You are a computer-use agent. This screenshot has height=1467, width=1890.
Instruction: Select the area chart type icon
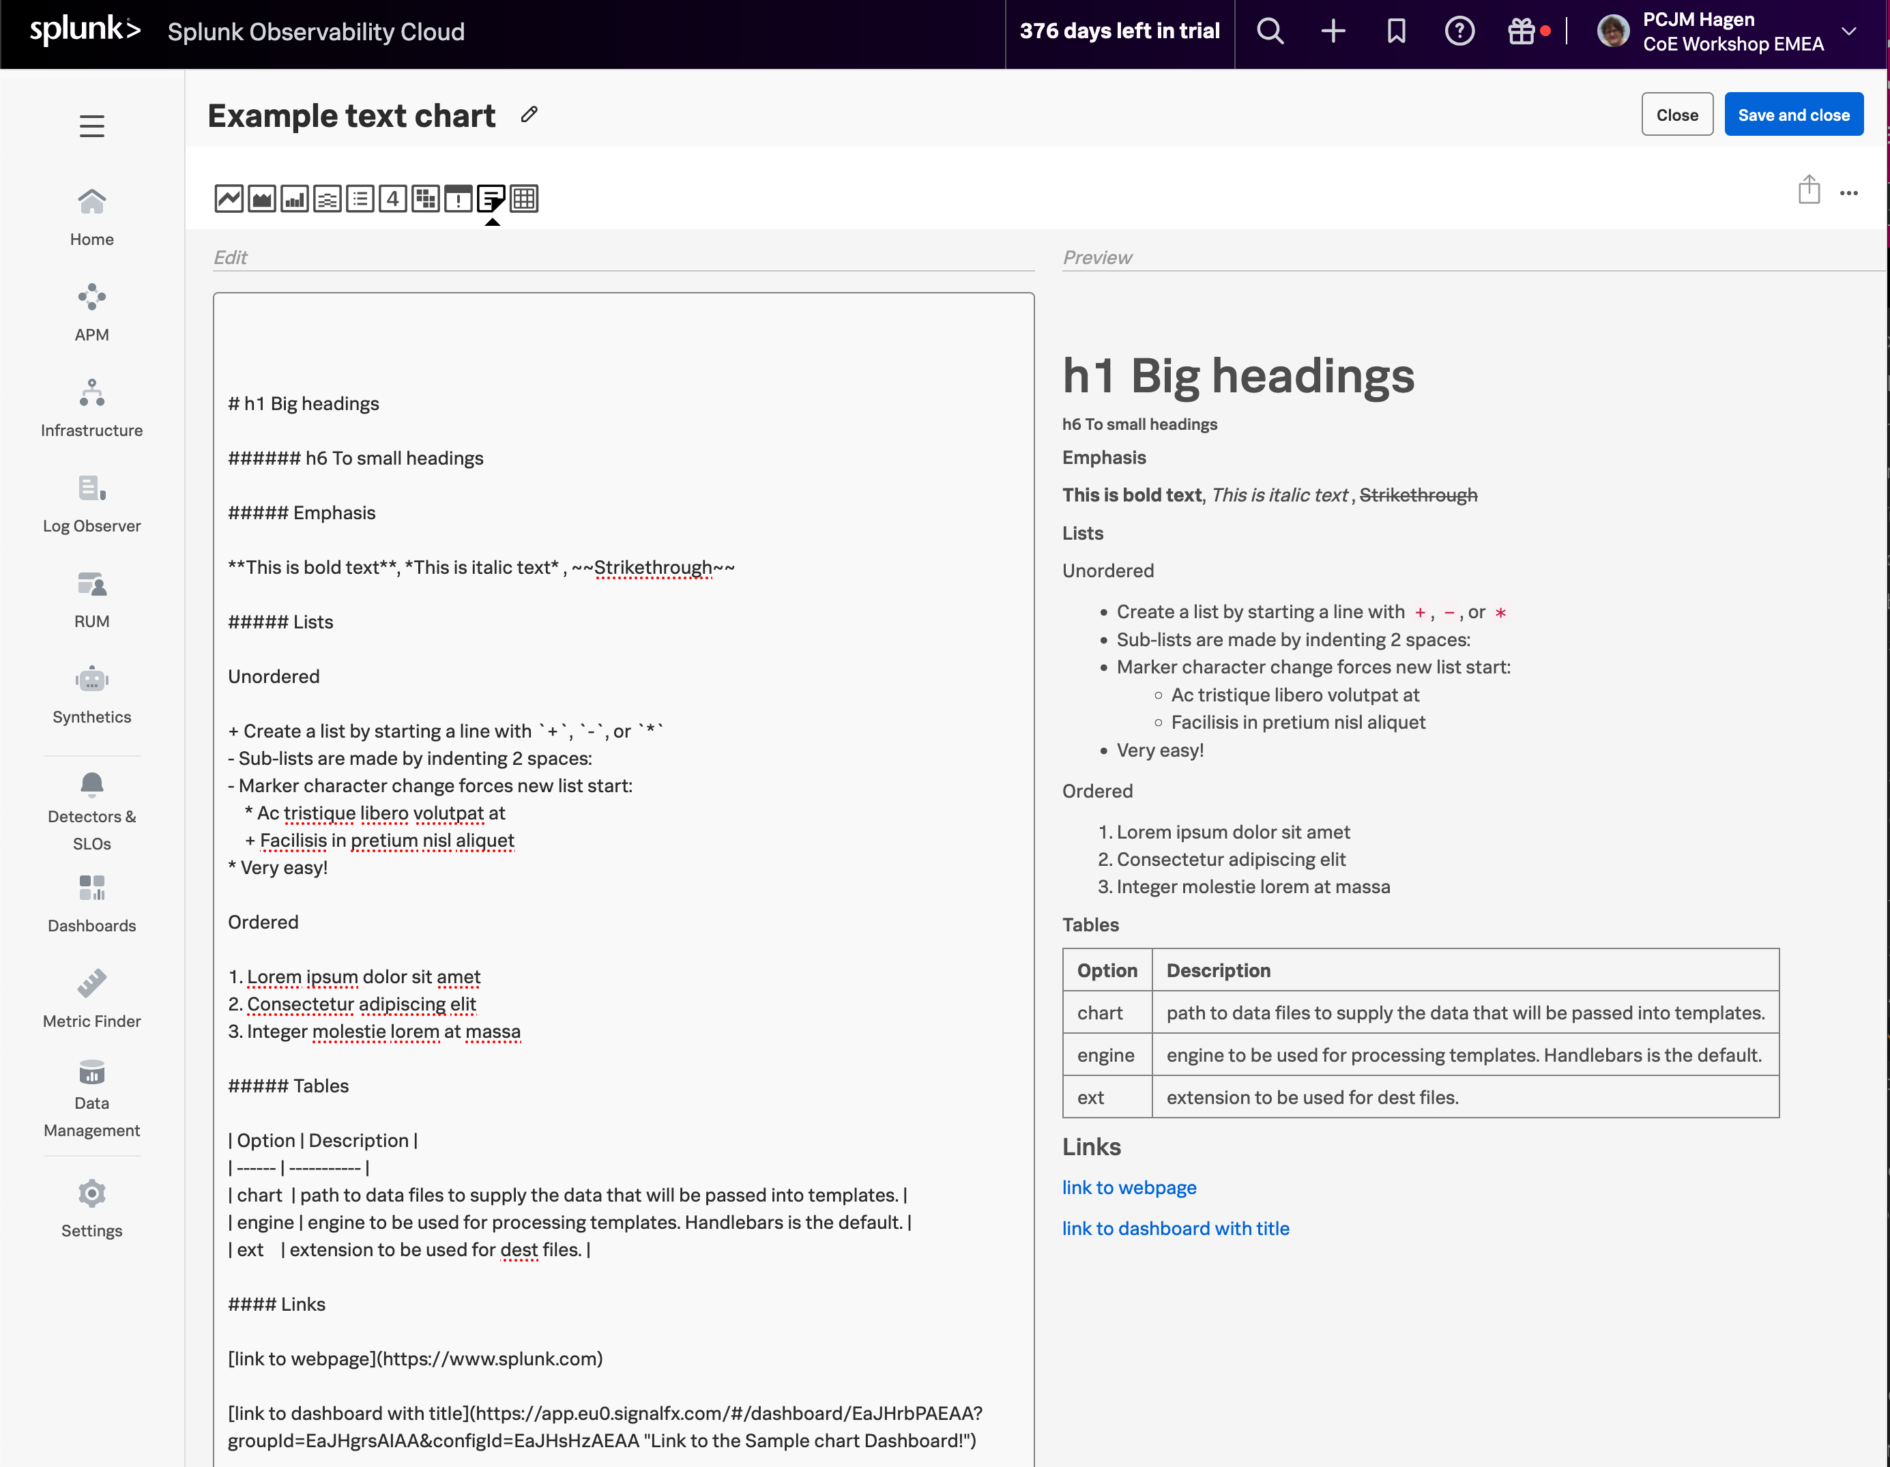pyautogui.click(x=261, y=199)
